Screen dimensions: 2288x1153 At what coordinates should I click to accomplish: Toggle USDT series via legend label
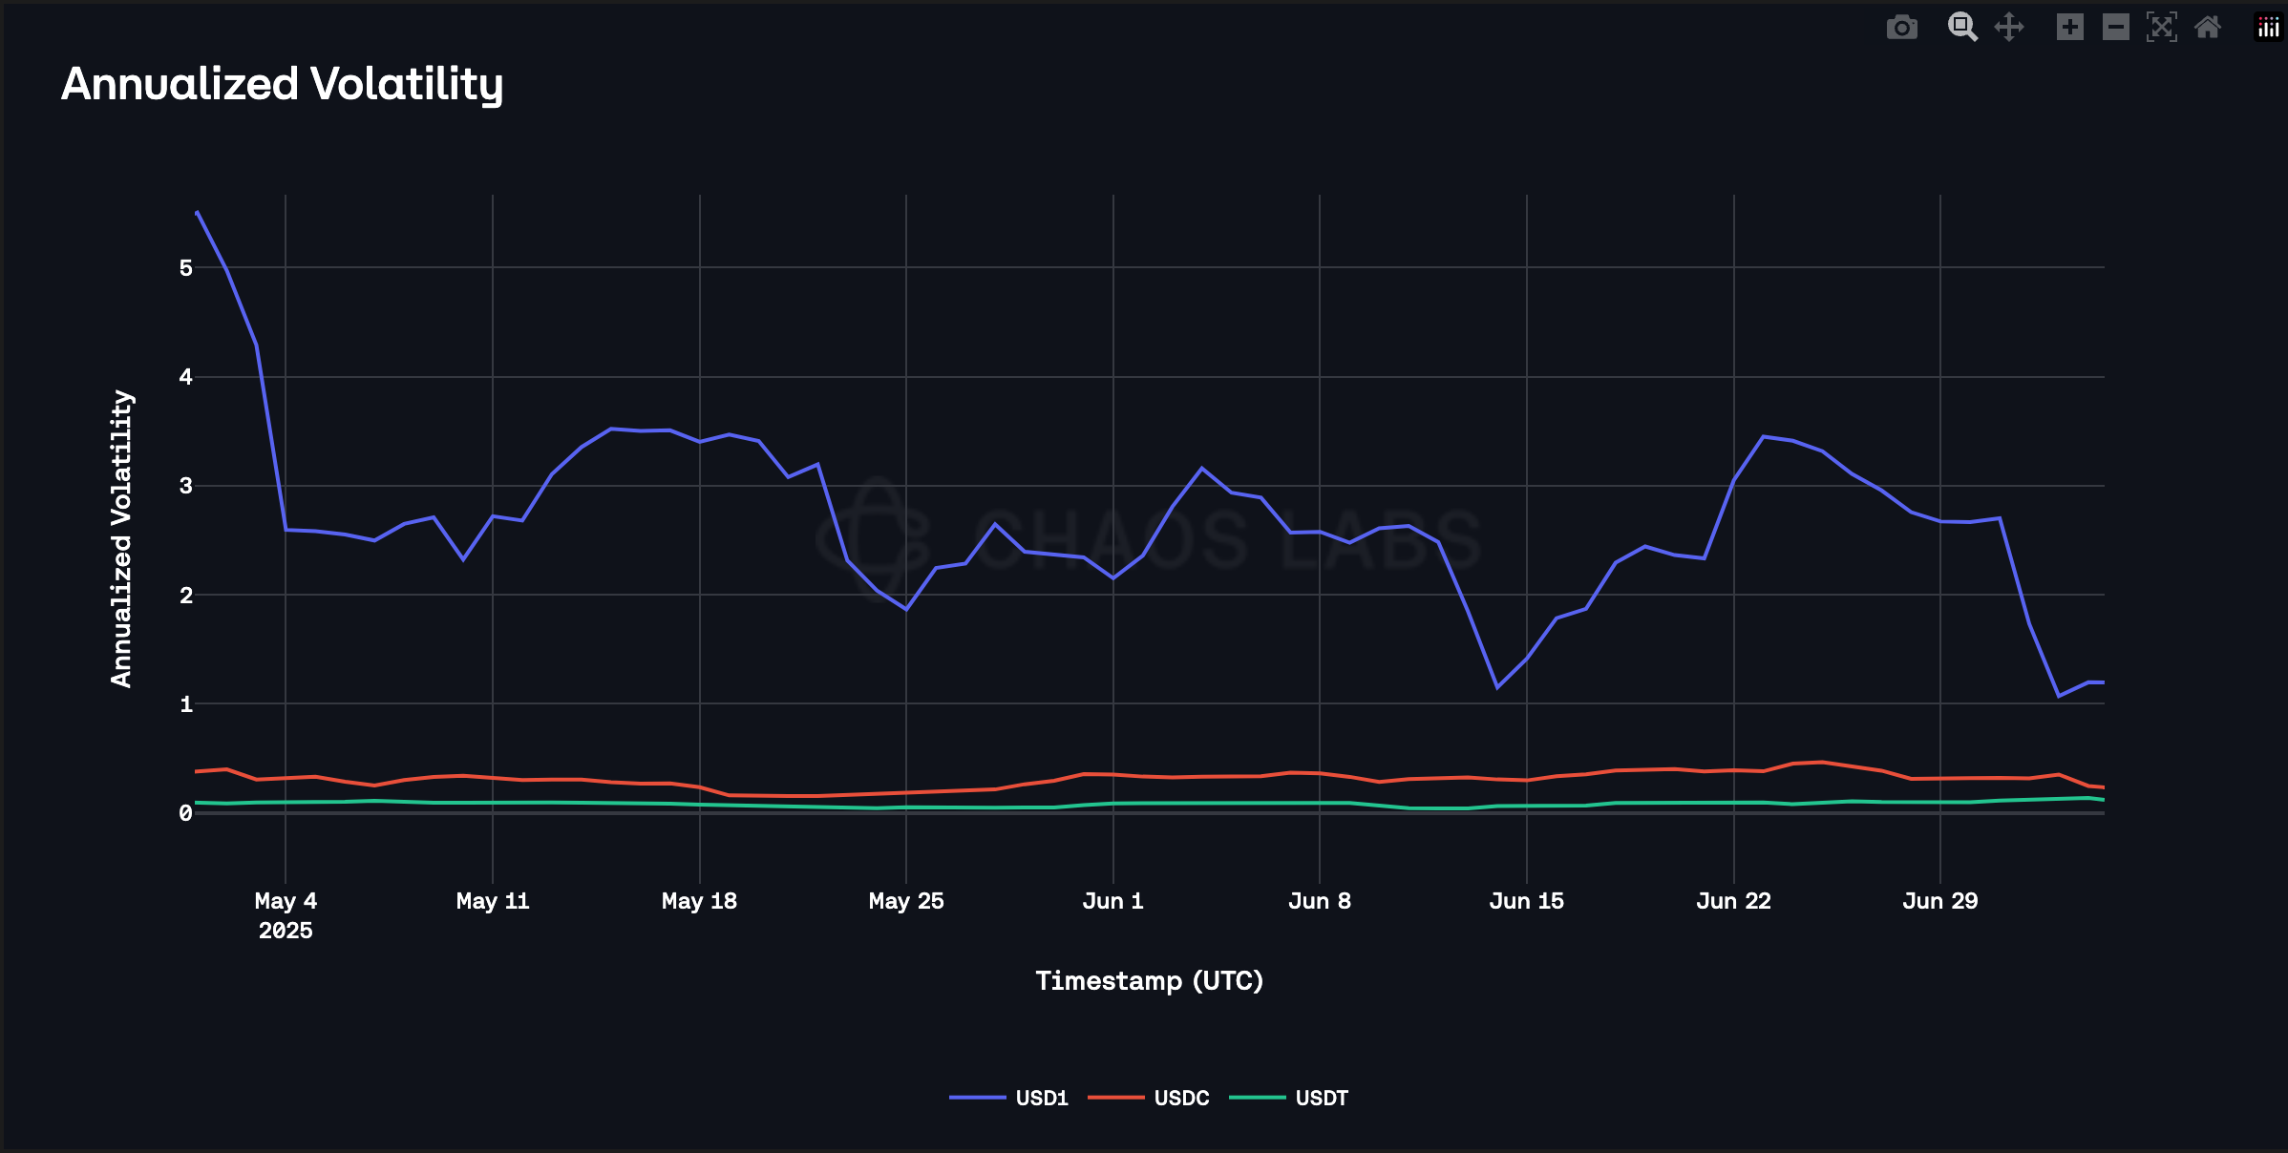(x=1322, y=1098)
